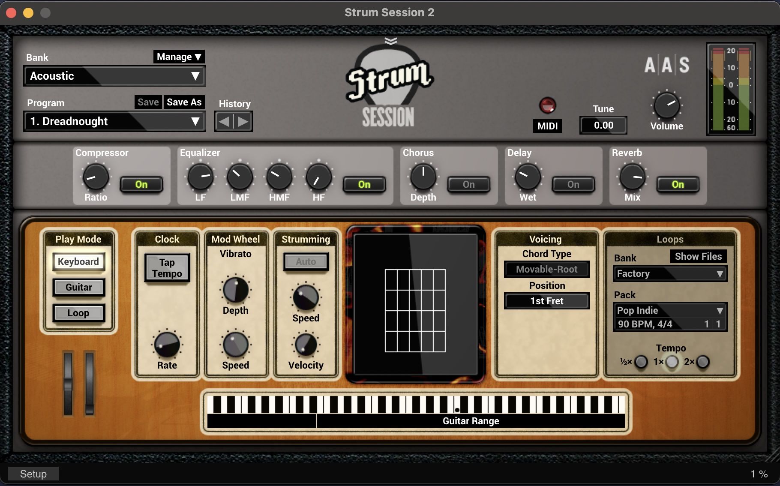
Task: Open the 1. Dreadnought program dropdown
Action: (114, 121)
